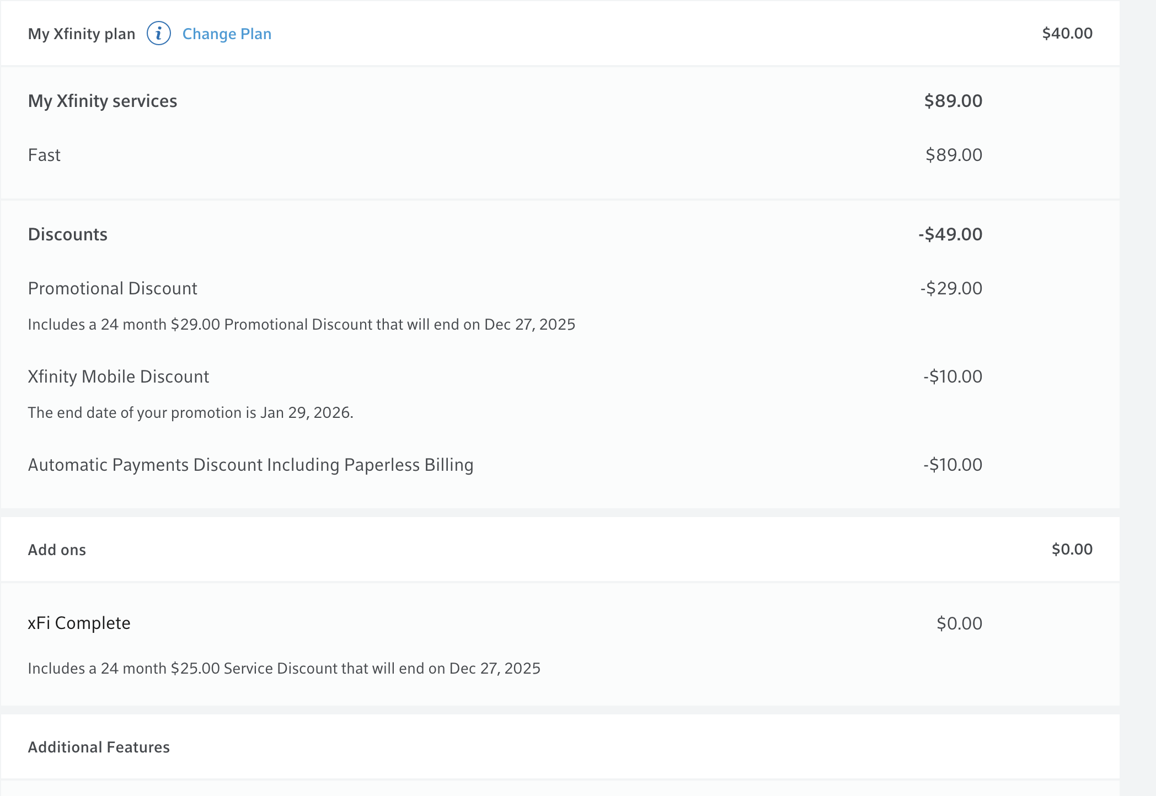Click the $40.00 plan total amount
The image size is (1156, 796).
pyautogui.click(x=1067, y=34)
